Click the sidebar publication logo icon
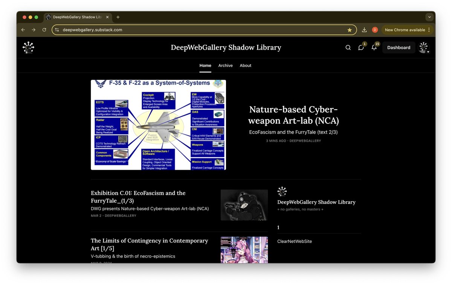 pyautogui.click(x=282, y=192)
